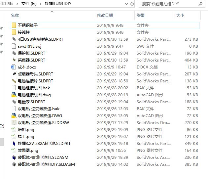
Task: Navigate to 文件 (E:) in the breadcrumb
Action: [x=29, y=4]
